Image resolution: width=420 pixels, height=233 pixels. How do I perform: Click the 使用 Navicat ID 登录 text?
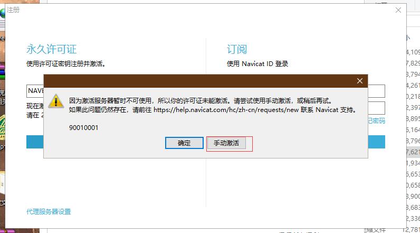257,63
